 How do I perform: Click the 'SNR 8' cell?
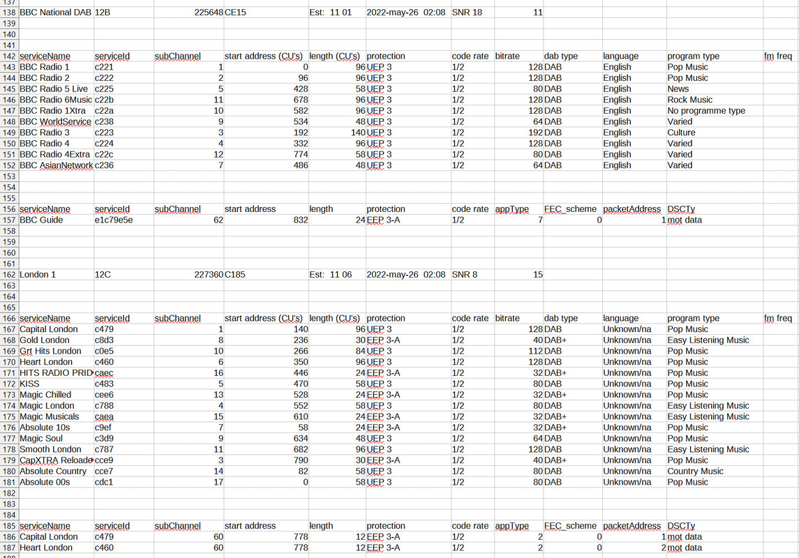(472, 275)
